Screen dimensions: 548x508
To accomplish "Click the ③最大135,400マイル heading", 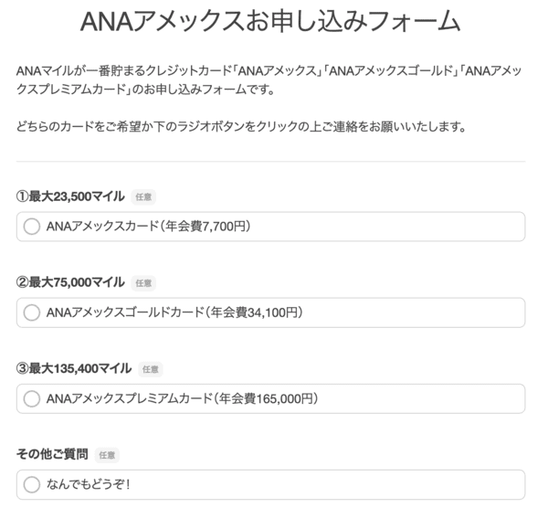I will pyautogui.click(x=74, y=368).
